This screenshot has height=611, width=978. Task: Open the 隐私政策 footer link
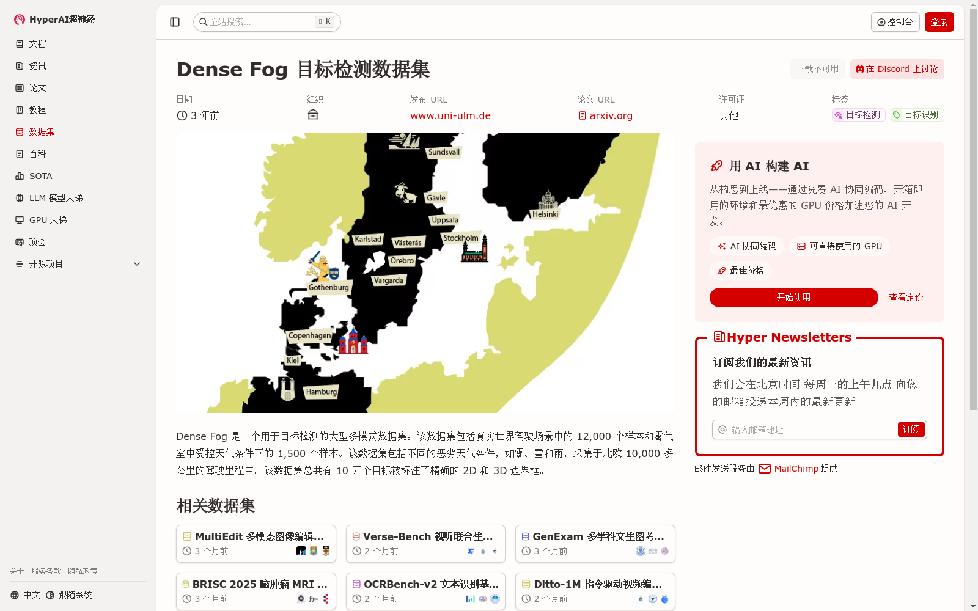83,571
